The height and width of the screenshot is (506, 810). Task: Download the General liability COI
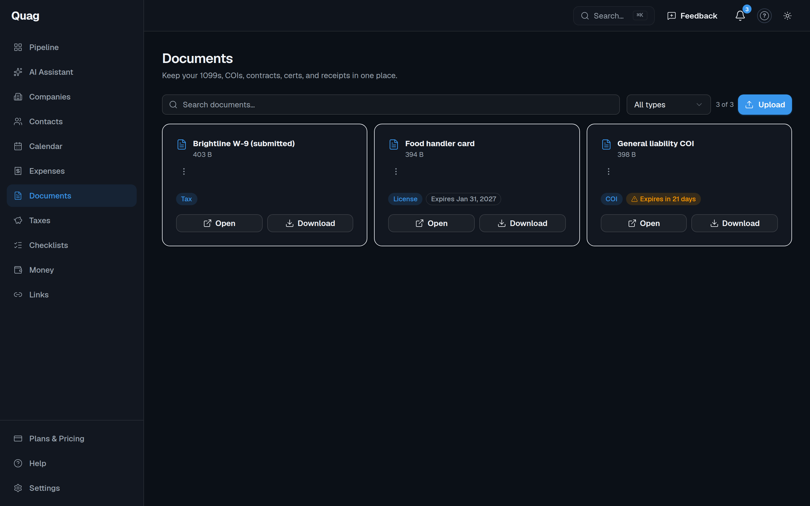[x=734, y=223]
